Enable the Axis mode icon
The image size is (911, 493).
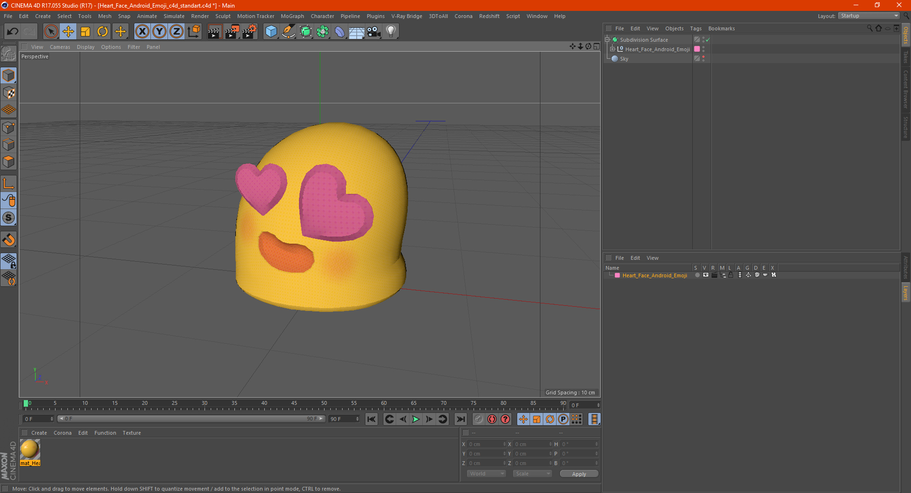[9, 183]
